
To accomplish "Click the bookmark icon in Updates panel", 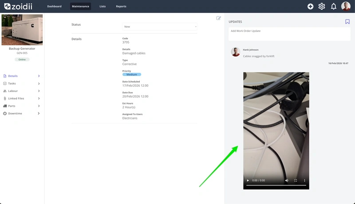I will click(x=347, y=21).
